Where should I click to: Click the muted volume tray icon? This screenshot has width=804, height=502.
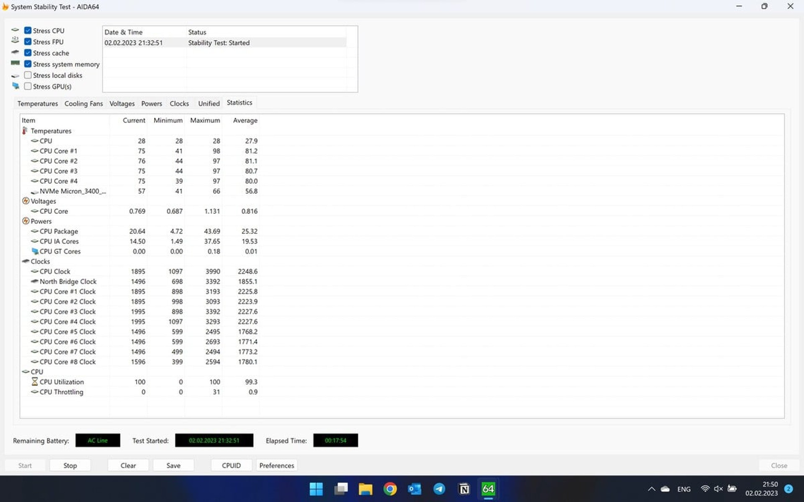(719, 489)
